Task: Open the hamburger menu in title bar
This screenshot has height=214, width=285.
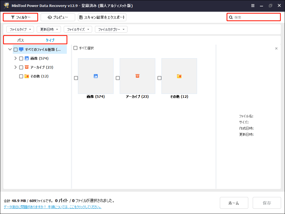Action: pyautogui.click(x=253, y=6)
